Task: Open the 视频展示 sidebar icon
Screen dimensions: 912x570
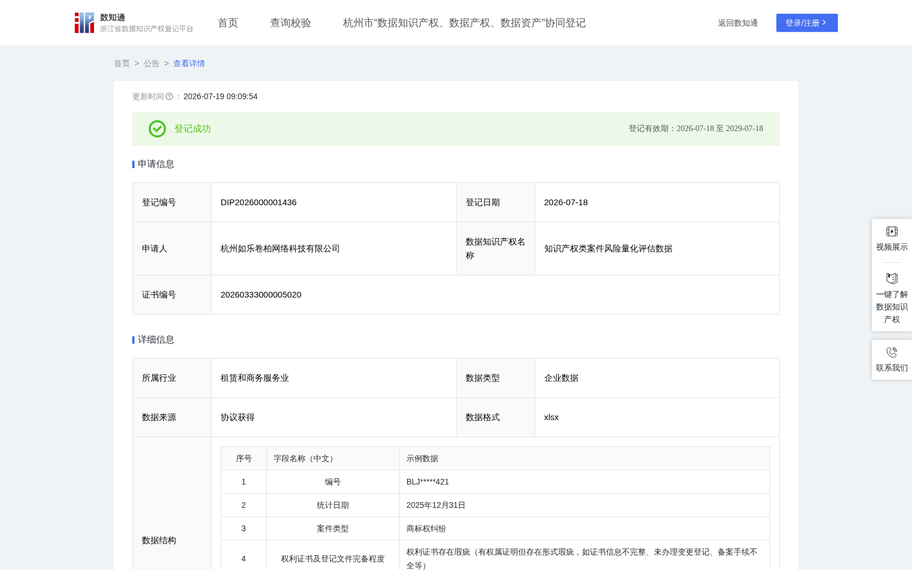Action: point(892,231)
